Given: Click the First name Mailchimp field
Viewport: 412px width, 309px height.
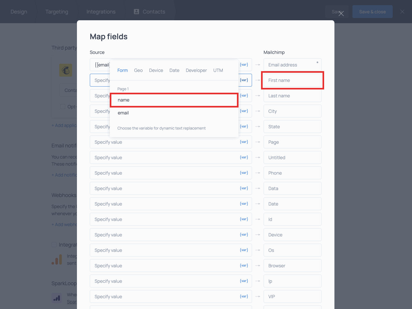Looking at the screenshot, I should click(x=292, y=80).
